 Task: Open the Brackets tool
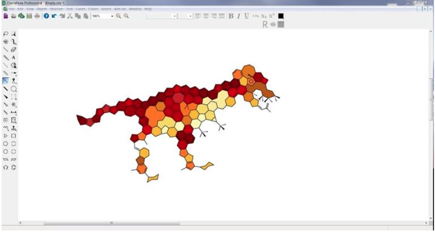pos(14,97)
